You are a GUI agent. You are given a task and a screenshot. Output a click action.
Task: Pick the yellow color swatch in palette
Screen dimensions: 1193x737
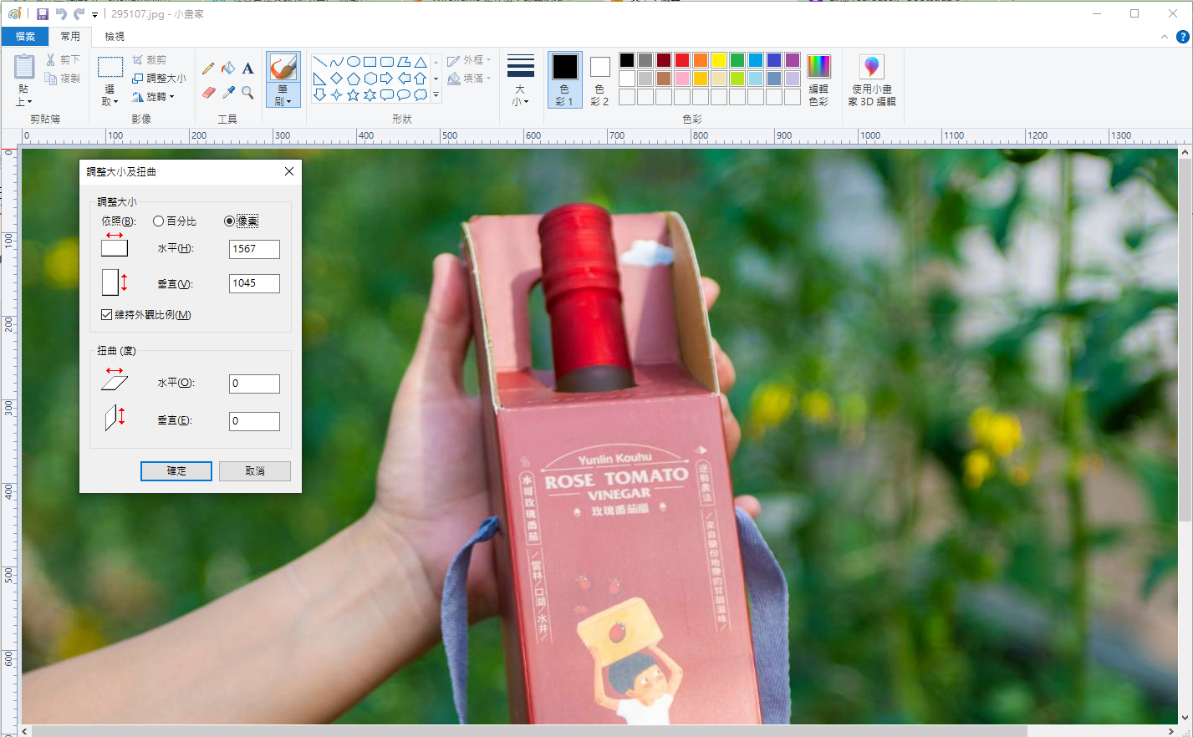pyautogui.click(x=719, y=60)
